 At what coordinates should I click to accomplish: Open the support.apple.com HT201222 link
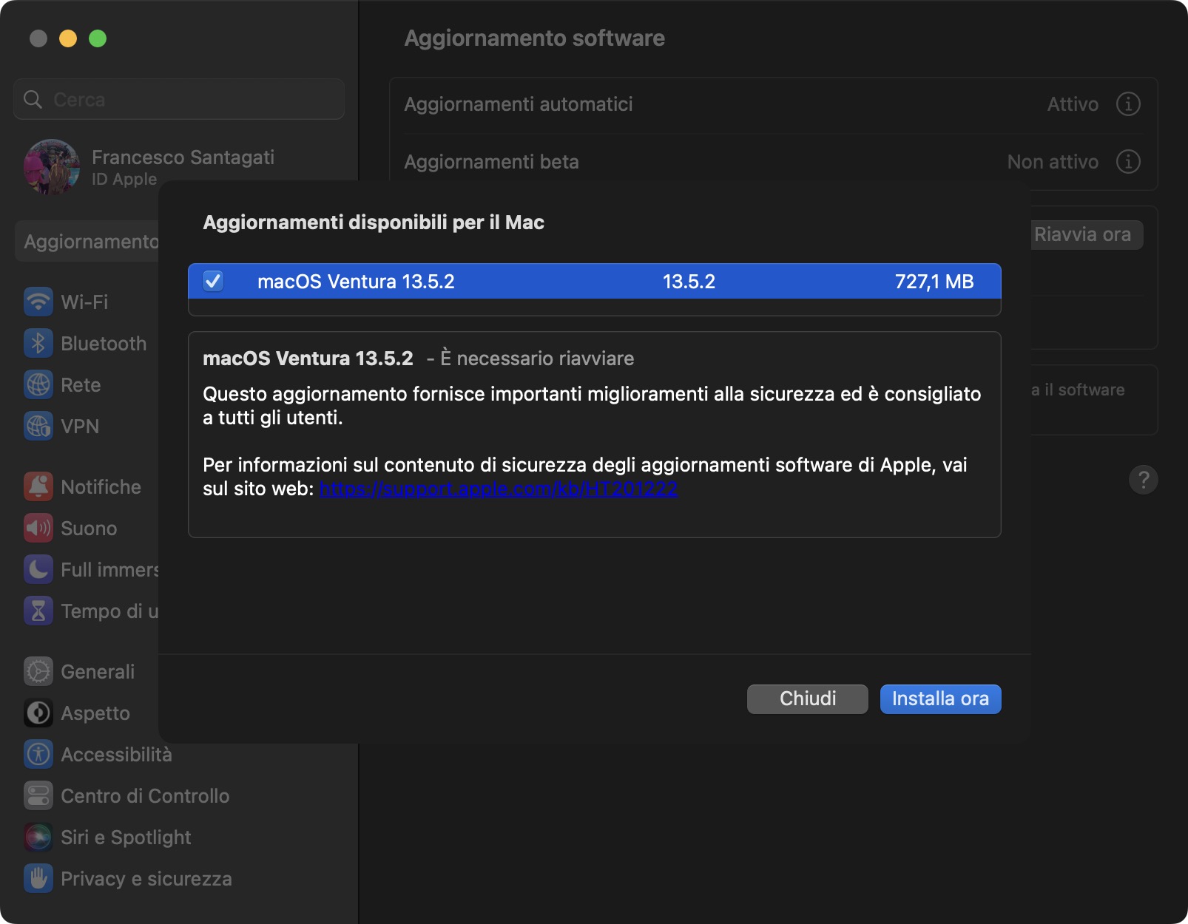click(x=499, y=489)
